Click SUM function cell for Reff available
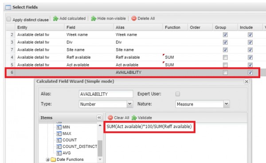The height and width of the screenshot is (163, 266). tap(175, 57)
